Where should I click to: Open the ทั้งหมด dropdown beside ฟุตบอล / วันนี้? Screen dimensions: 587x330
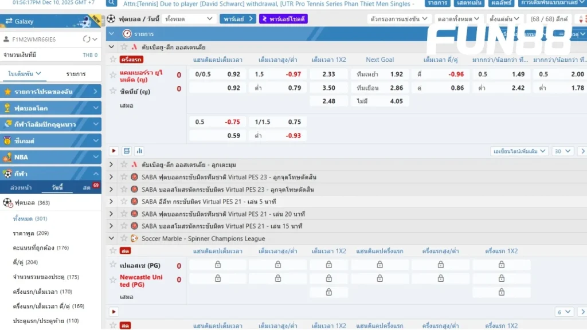(x=189, y=19)
